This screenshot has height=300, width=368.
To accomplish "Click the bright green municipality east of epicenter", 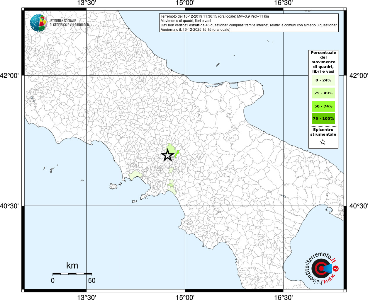I will [x=177, y=154].
